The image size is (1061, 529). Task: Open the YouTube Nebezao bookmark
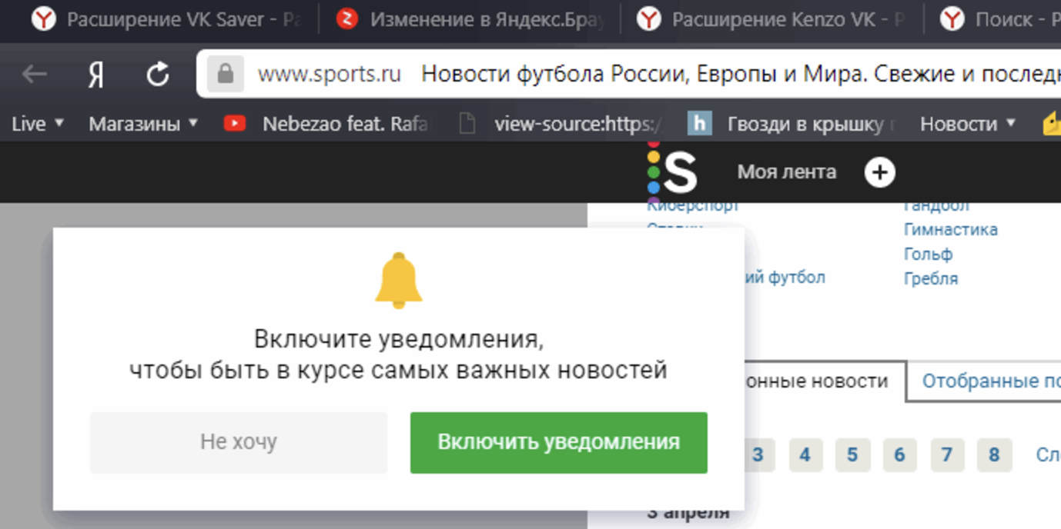click(327, 124)
